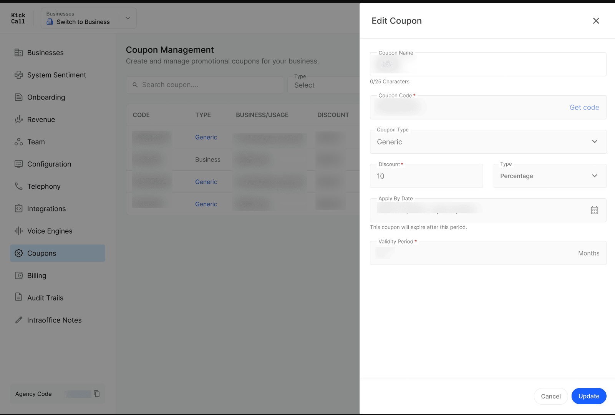Image resolution: width=615 pixels, height=415 pixels.
Task: Click the Kick Call logo
Action: (18, 18)
